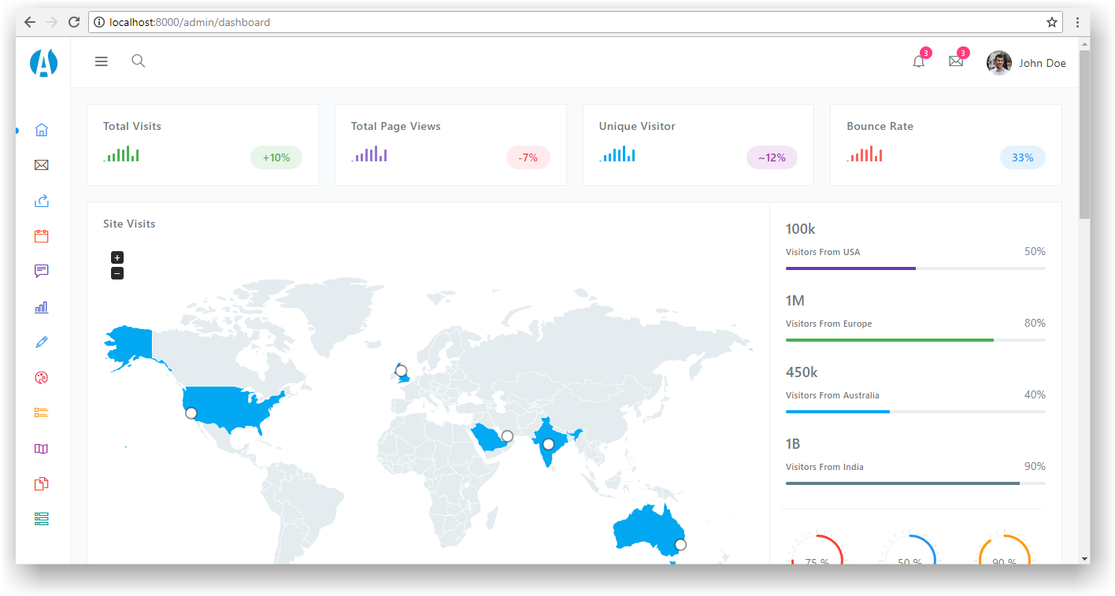Click the scrollbar down arrow
1115x596 pixels.
pyautogui.click(x=1084, y=558)
